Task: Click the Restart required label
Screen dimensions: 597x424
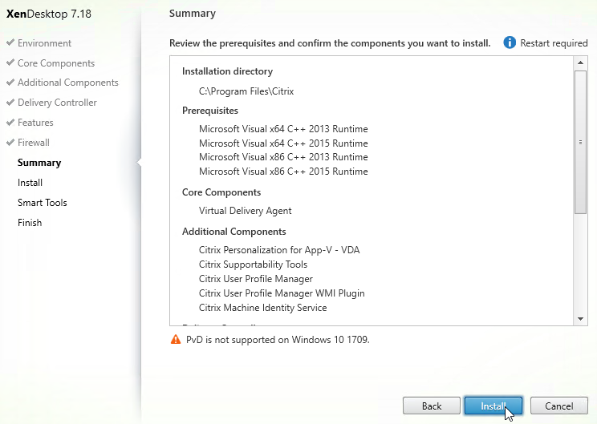Action: pos(554,43)
